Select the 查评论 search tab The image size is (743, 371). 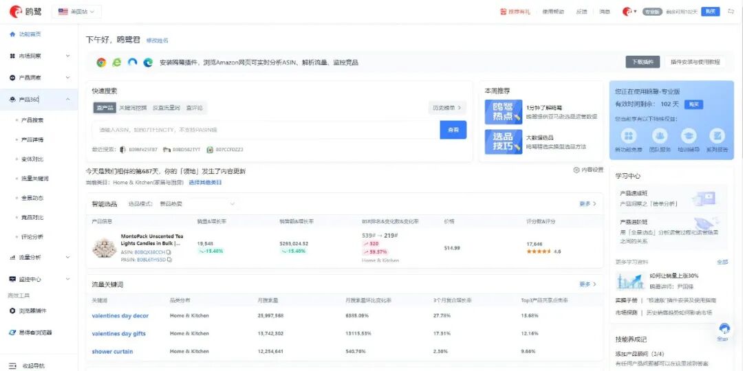click(x=194, y=108)
